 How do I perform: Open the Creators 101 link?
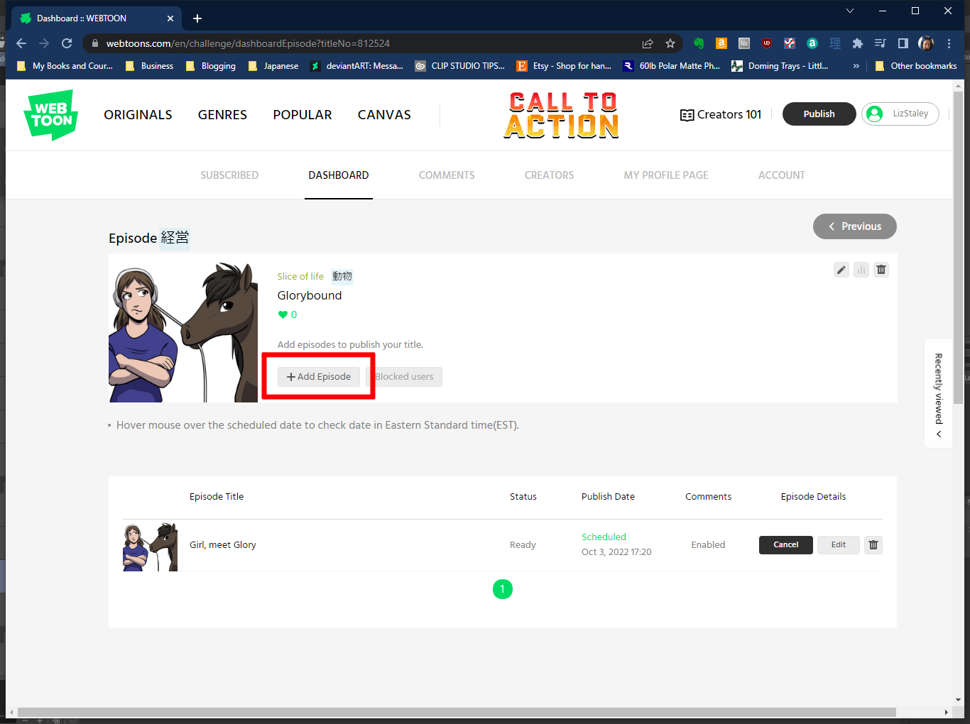721,114
